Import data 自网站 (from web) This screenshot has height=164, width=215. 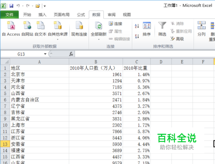click(28, 29)
